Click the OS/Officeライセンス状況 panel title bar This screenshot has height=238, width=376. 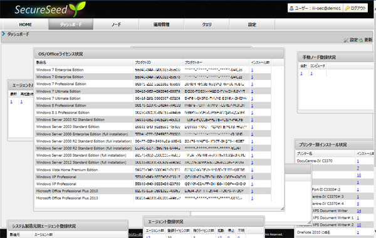coord(159,54)
